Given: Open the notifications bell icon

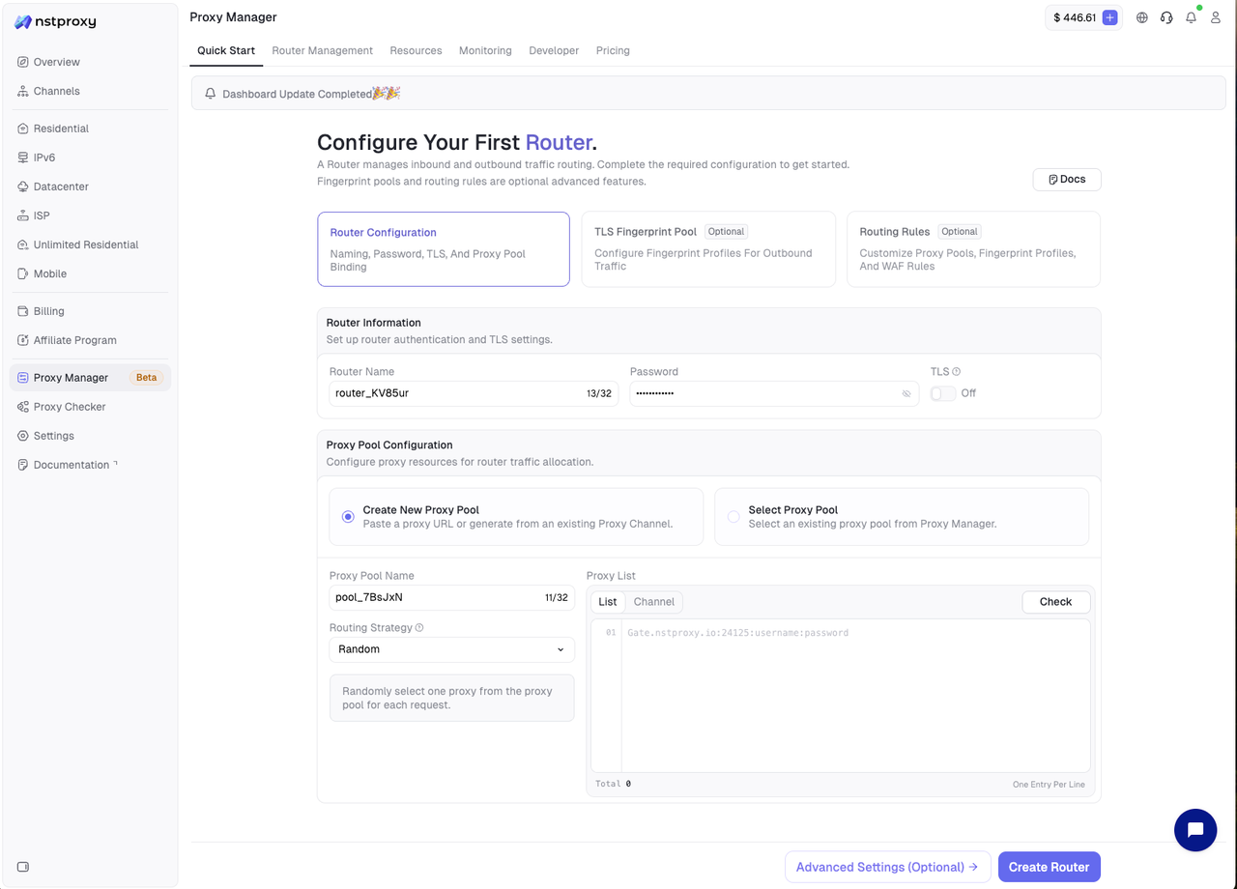Looking at the screenshot, I should (1192, 17).
